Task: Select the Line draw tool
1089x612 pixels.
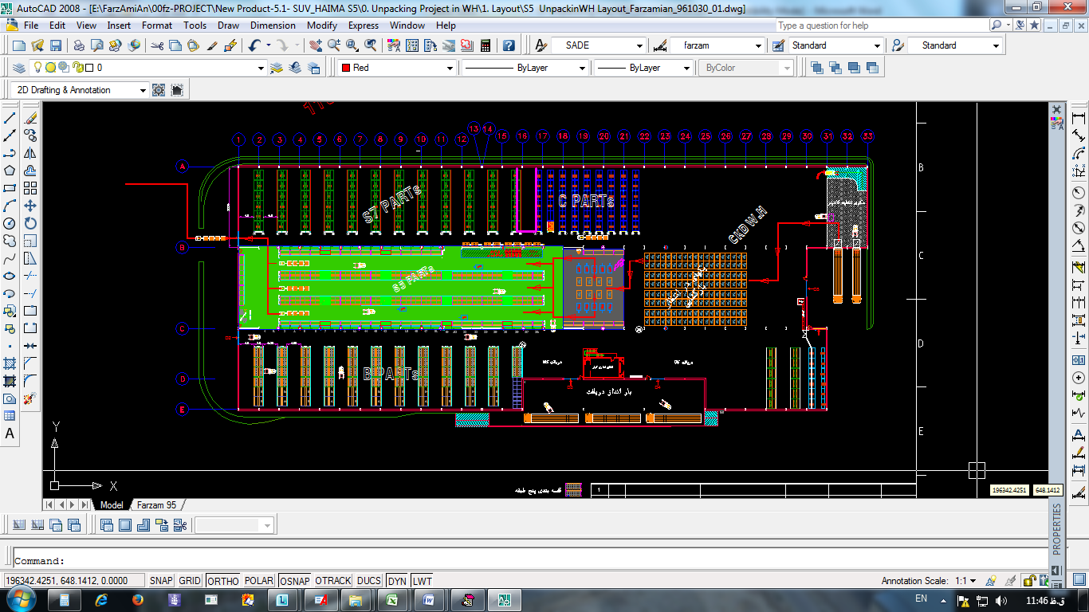Action: 10,118
